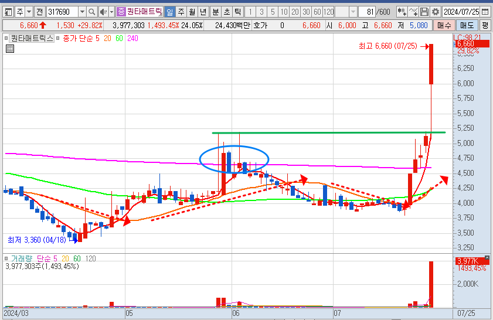Select the 초 second chart period
The width and height of the screenshot is (493, 320).
pyautogui.click(x=227, y=12)
